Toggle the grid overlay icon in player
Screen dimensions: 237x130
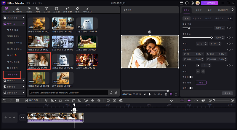171,94
